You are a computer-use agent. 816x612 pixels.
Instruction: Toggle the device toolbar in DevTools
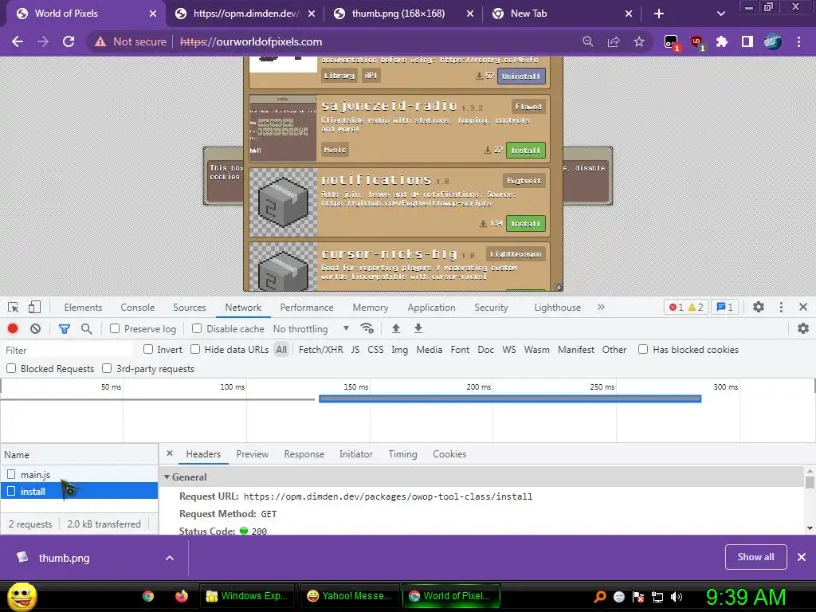pos(34,307)
